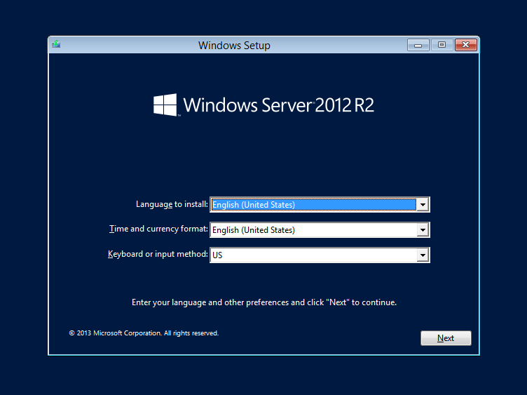Viewport: 527px width, 395px height.
Task: Expand Language to install dropdown arrow
Action: pos(422,205)
